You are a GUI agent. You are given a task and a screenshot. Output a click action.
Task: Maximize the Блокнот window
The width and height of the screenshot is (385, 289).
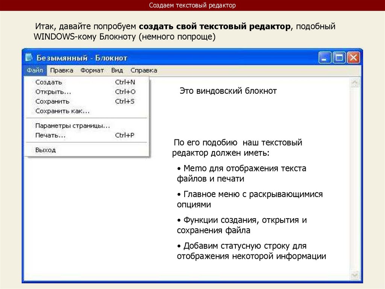click(x=339, y=58)
